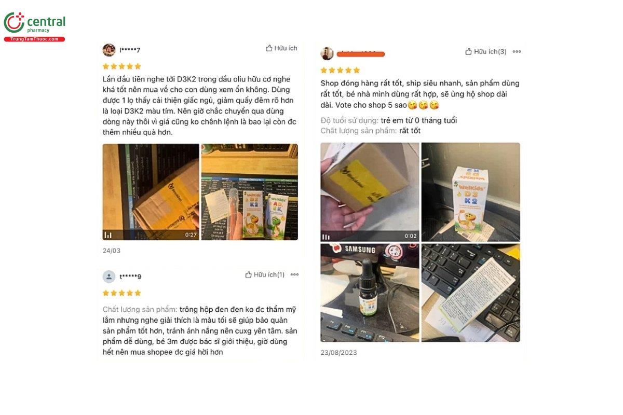The image size is (623, 415).
Task: Click the redacted orange username bar
Action: (x=360, y=54)
